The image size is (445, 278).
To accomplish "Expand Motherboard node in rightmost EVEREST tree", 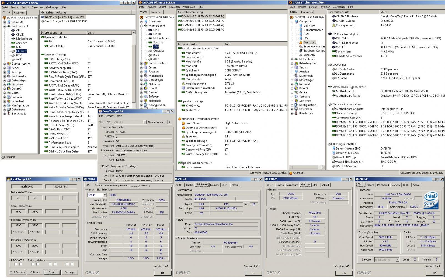I will coord(292,59).
